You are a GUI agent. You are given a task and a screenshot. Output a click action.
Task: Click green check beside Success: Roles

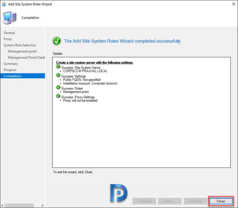pos(58,87)
